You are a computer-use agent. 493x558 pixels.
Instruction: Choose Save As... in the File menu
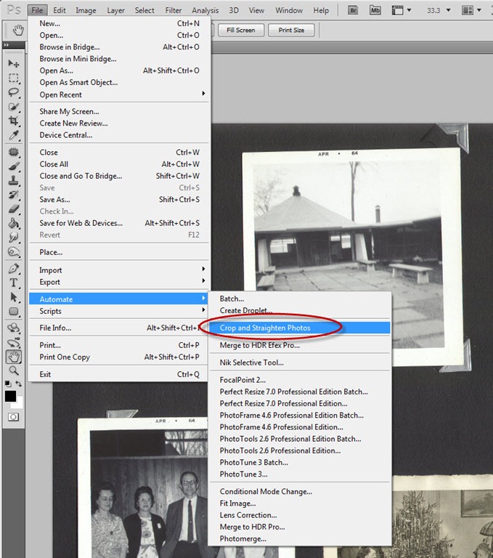tap(119, 199)
